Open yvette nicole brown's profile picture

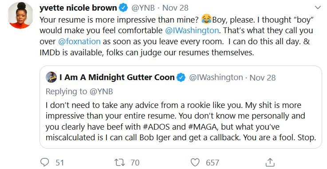click(20, 16)
